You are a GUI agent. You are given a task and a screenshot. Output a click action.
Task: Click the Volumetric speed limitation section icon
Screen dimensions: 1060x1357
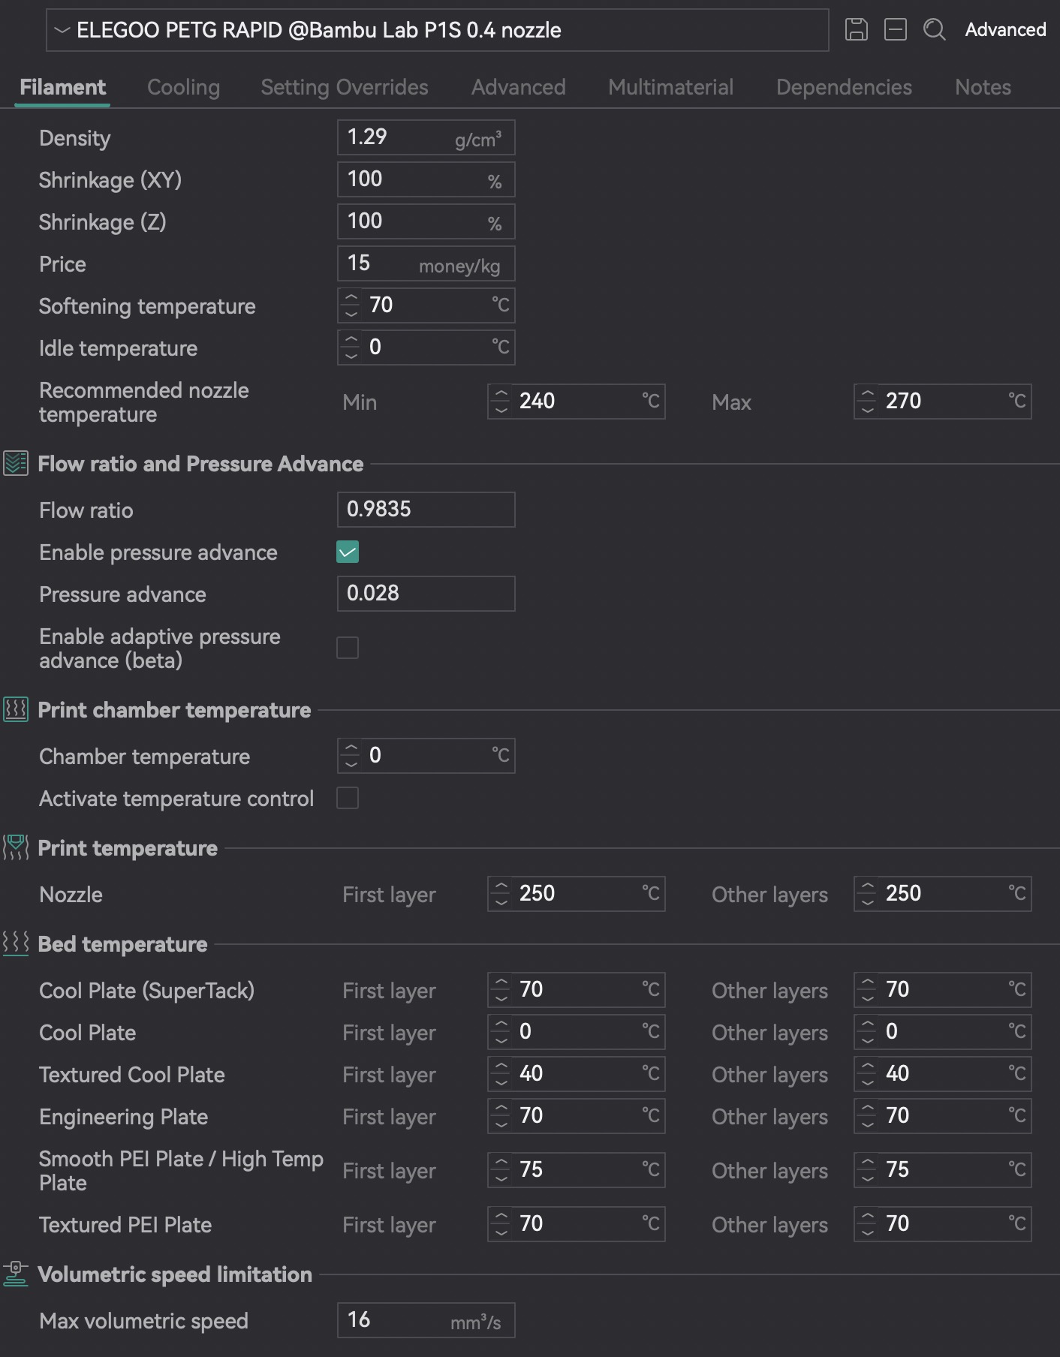point(16,1274)
